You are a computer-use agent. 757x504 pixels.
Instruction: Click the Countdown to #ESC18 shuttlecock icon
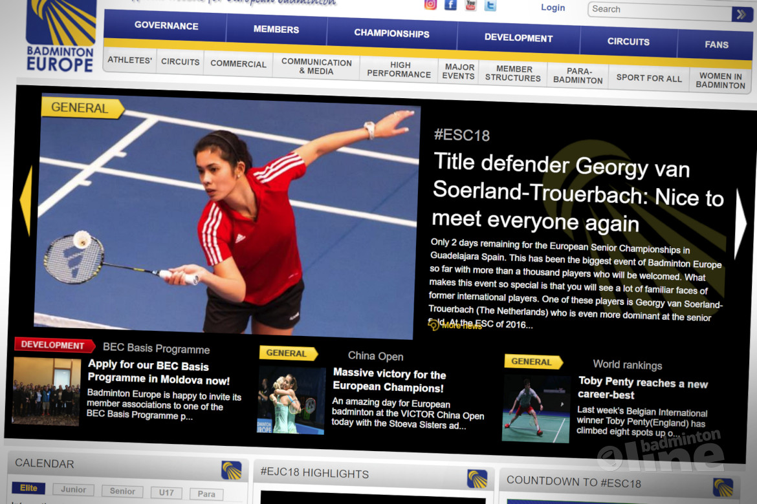click(723, 488)
